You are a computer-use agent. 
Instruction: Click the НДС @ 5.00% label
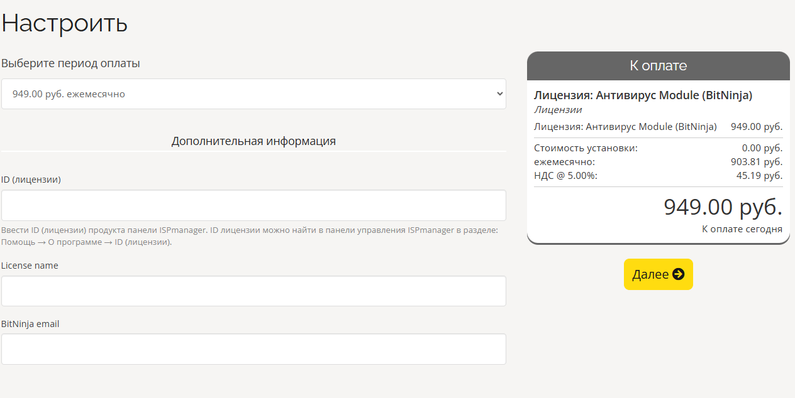[x=565, y=176]
